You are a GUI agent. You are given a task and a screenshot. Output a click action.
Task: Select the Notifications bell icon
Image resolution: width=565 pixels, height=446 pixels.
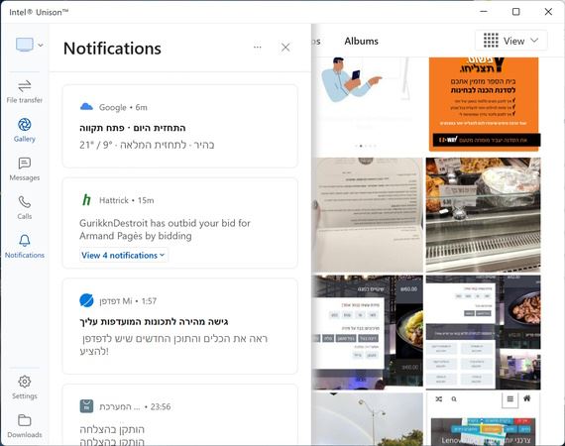pyautogui.click(x=25, y=240)
